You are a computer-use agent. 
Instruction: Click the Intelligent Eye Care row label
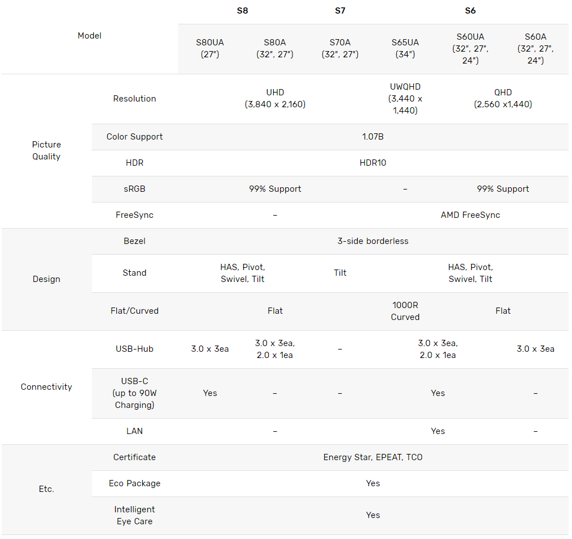coord(134,515)
